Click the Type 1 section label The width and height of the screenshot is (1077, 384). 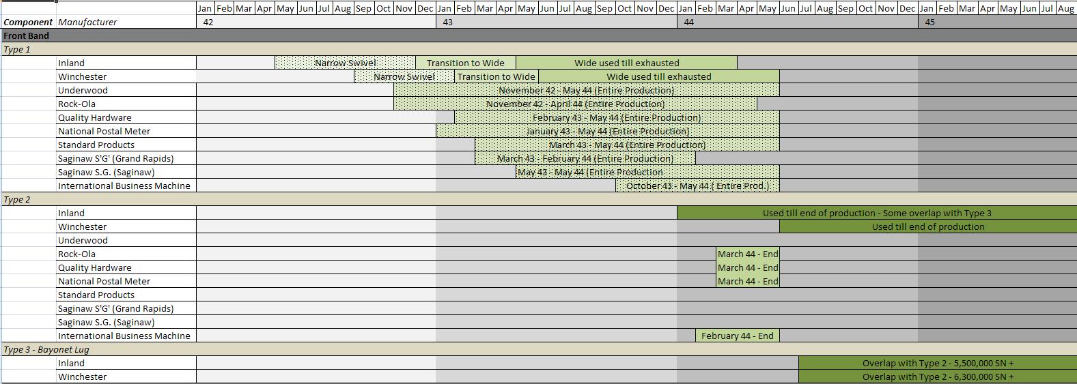coord(17,49)
